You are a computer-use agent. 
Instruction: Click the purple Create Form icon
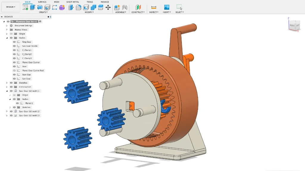click(x=62, y=7)
